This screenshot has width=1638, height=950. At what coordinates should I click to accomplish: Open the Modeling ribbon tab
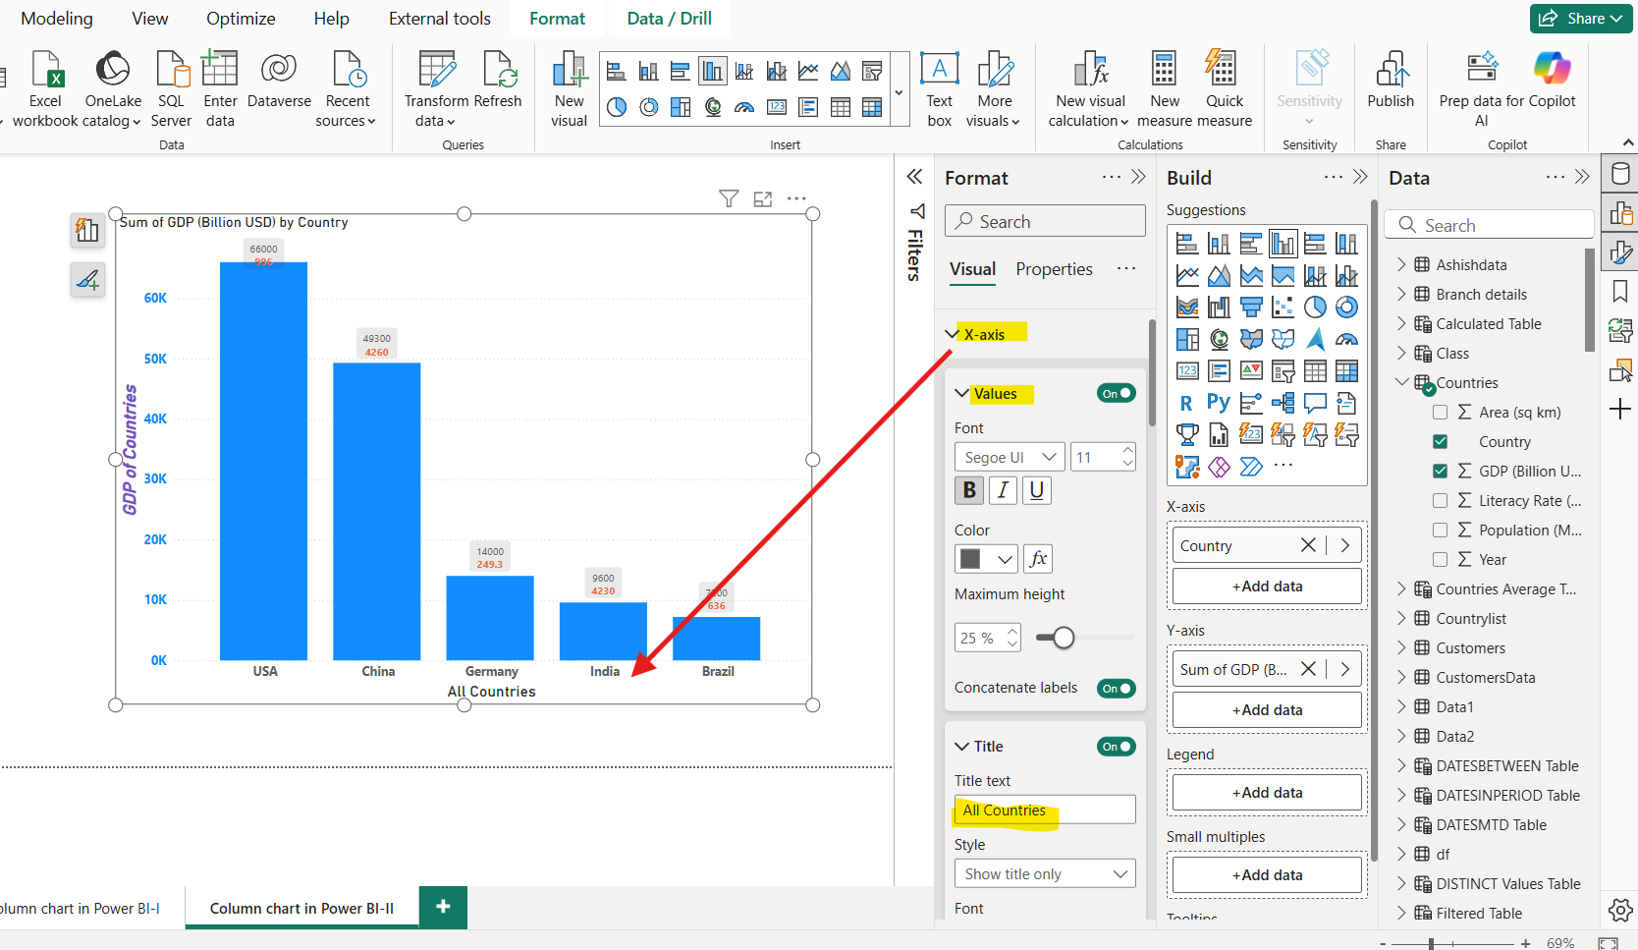coord(57,19)
